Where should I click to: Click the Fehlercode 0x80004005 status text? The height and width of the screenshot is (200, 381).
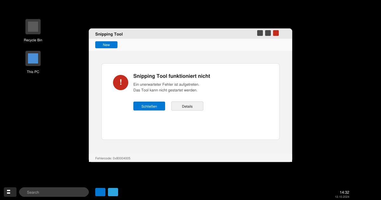point(113,158)
